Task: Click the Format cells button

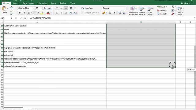Action: point(162,14)
